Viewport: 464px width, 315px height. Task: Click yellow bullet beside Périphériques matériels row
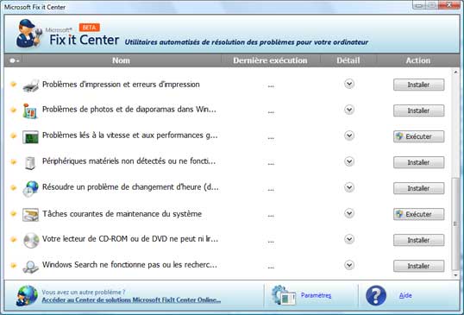pos(13,161)
